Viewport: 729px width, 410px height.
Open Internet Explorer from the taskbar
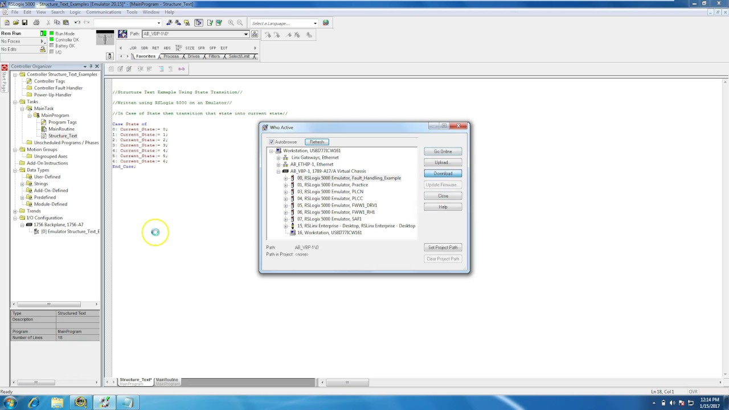[34, 403]
